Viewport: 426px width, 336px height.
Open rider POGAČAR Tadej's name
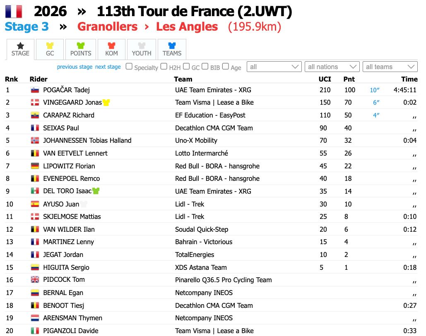click(66, 90)
